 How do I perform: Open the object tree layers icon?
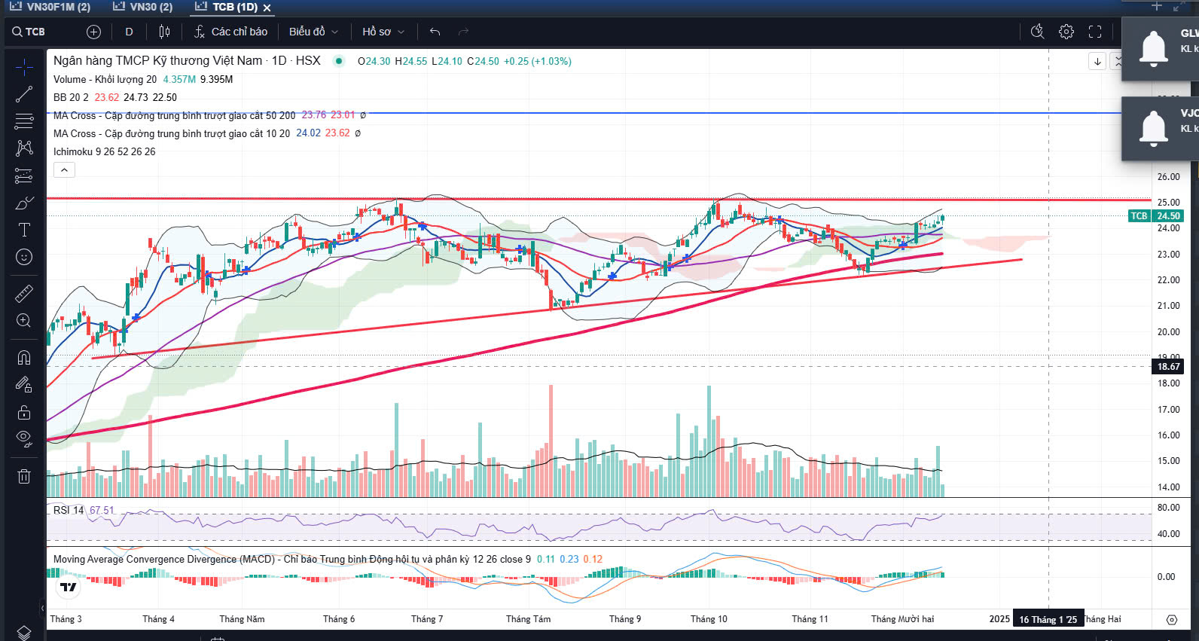pyautogui.click(x=24, y=632)
